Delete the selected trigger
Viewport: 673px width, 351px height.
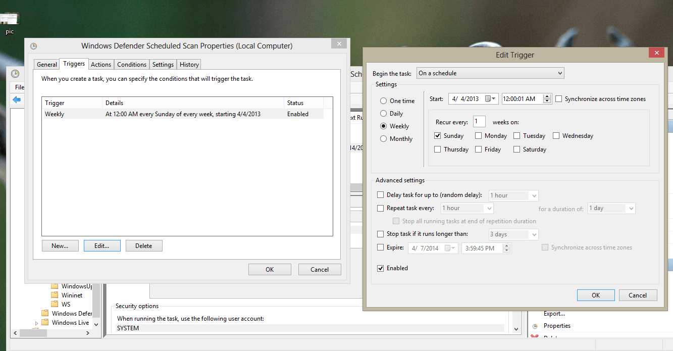pyautogui.click(x=144, y=246)
